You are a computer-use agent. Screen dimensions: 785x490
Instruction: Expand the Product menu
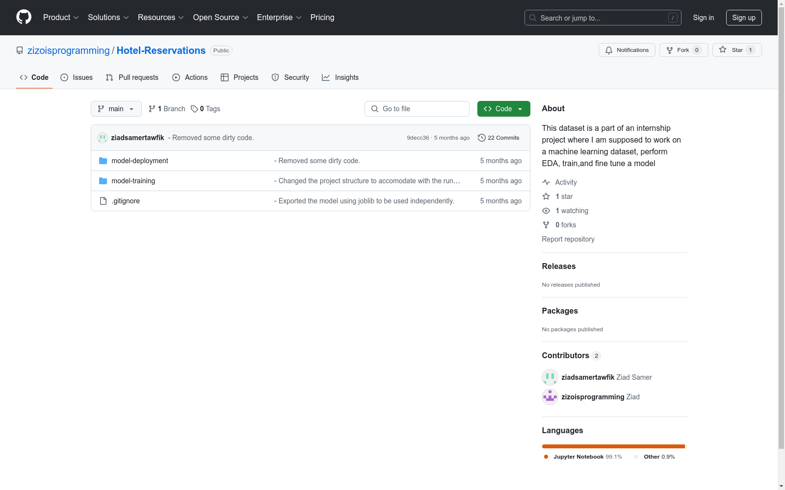pos(61,17)
